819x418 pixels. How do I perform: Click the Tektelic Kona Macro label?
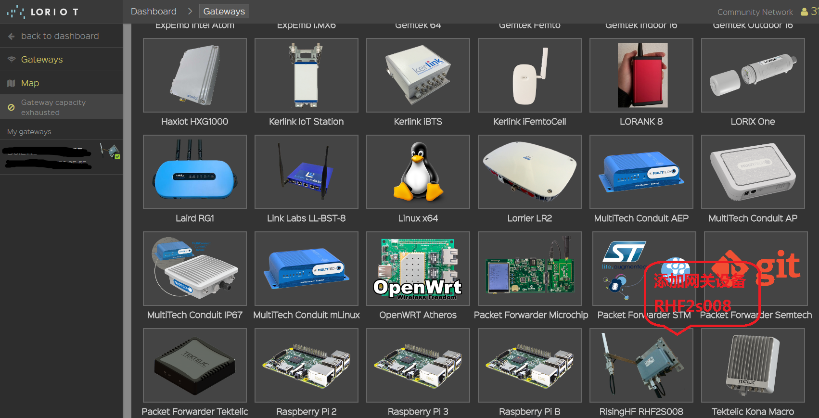[x=753, y=412]
